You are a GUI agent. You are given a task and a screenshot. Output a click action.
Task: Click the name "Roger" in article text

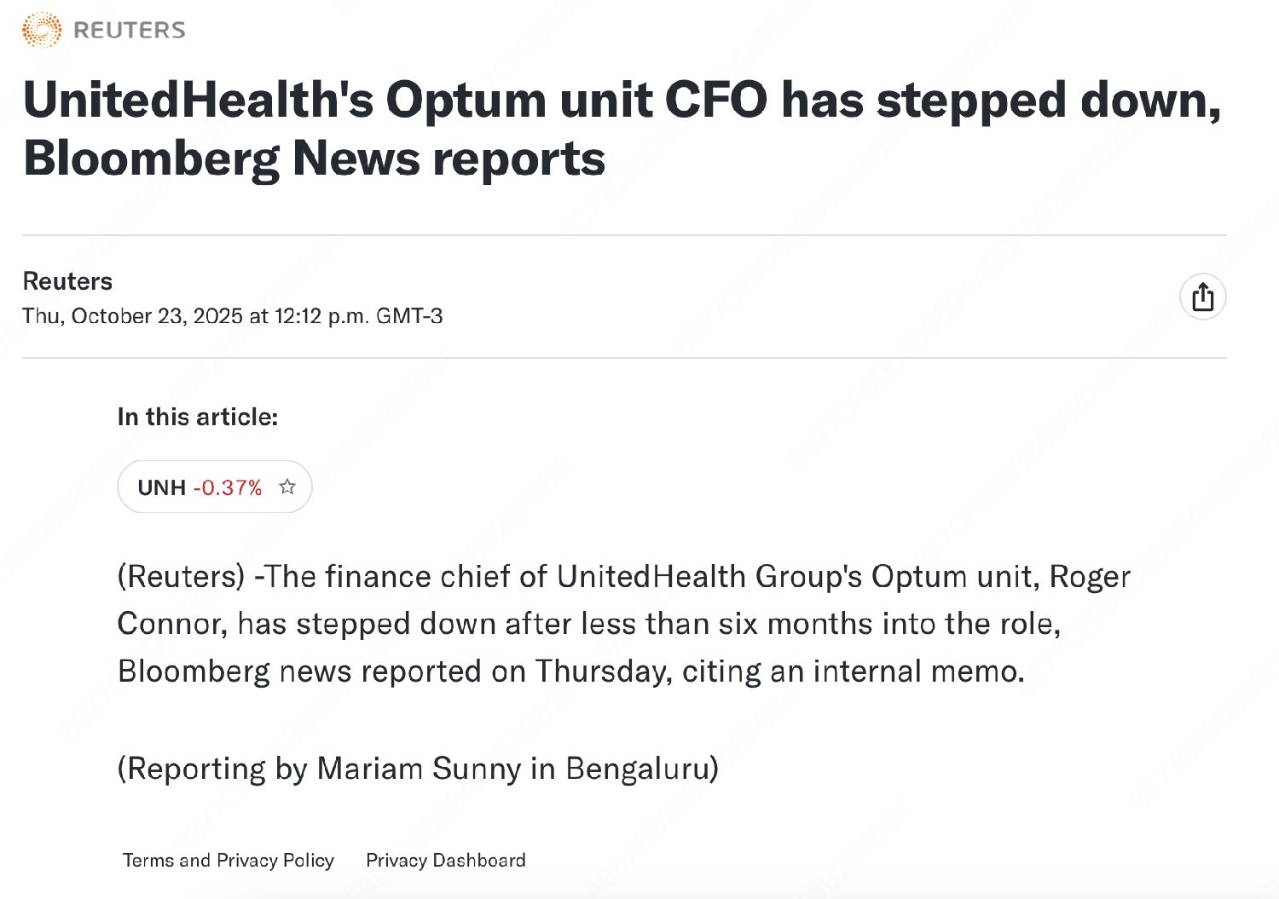coord(1089,577)
